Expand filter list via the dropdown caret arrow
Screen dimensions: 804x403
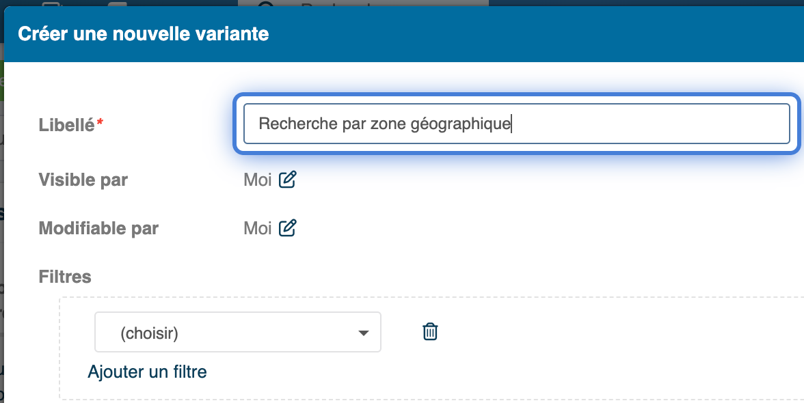364,333
